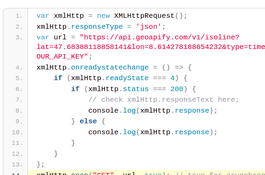Viewport: 265px width, 175px height.
Task: Click the readyState property on line 5
Action: pyautogui.click(x=127, y=78)
